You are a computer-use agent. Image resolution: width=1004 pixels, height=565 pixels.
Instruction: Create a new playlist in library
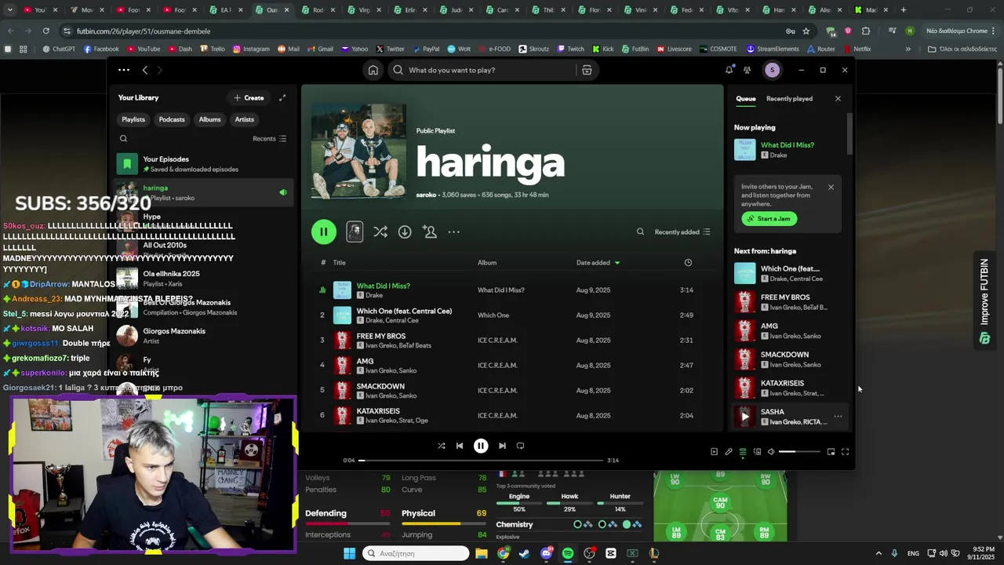tap(249, 98)
